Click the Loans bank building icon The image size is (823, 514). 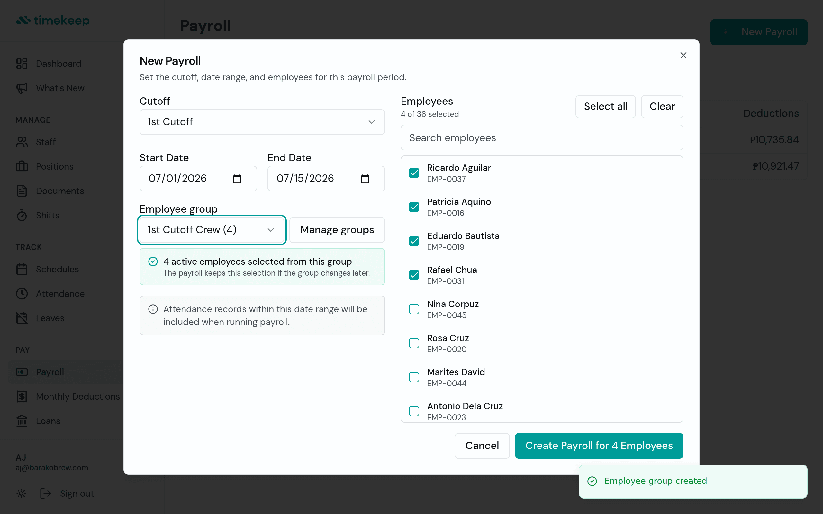22,421
